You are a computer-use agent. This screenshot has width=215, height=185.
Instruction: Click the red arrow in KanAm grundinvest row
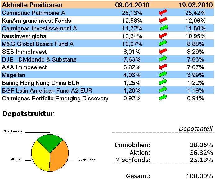tap(163, 21)
